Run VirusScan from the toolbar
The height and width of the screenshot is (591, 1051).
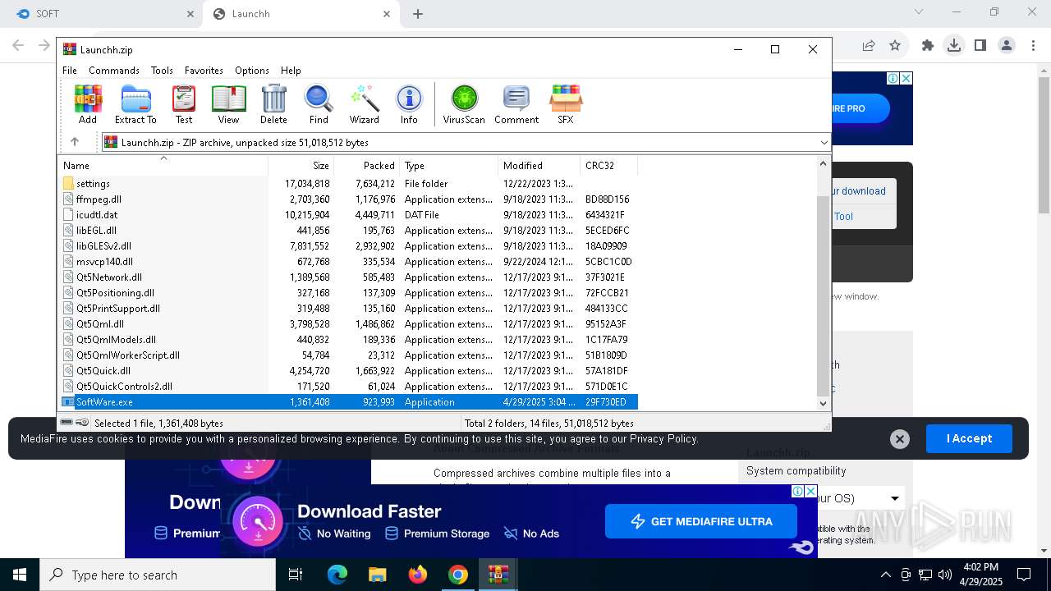coord(464,104)
